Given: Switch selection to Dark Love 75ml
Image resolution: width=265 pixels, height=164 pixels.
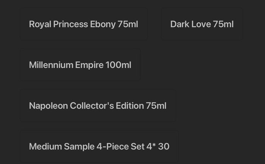Looking at the screenshot, I should click(202, 24).
